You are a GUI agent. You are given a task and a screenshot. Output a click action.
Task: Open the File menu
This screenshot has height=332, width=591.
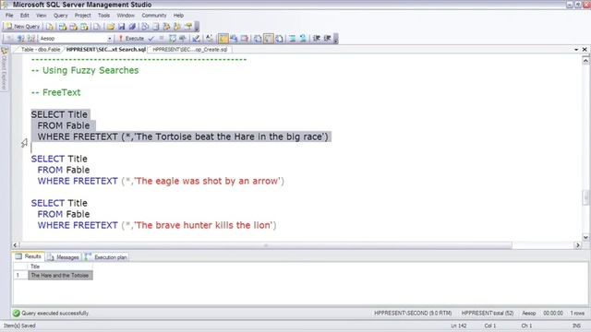coord(9,16)
